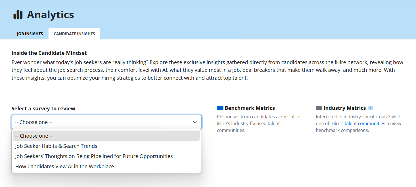Click the survey selection combo box field
This screenshot has height=187, width=416.
point(102,122)
